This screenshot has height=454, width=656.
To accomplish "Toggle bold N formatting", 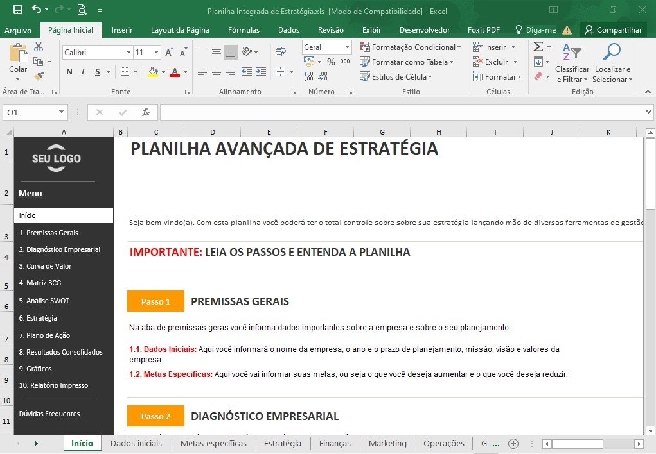I will (69, 71).
